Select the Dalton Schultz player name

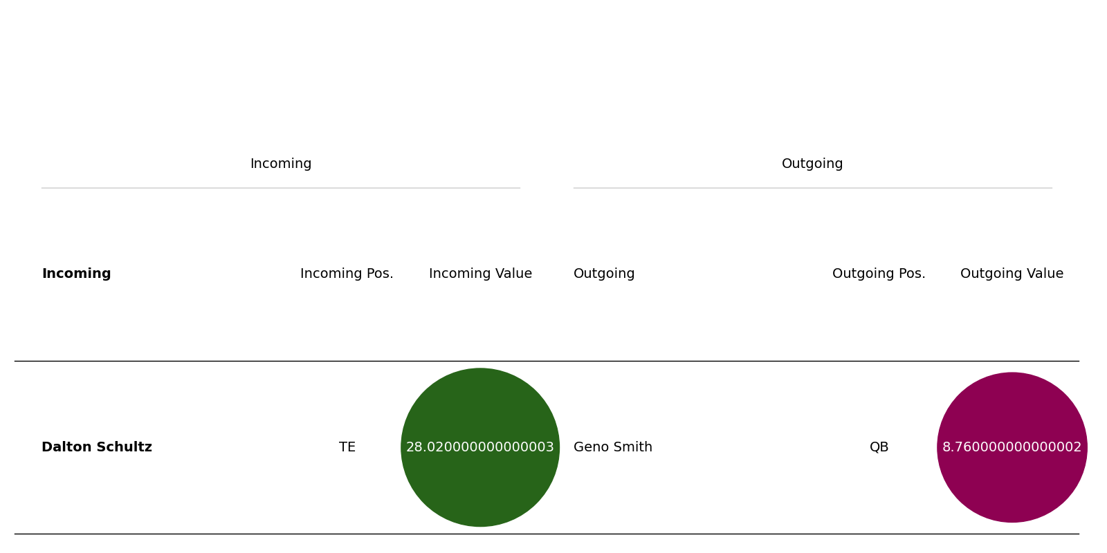coord(97,447)
